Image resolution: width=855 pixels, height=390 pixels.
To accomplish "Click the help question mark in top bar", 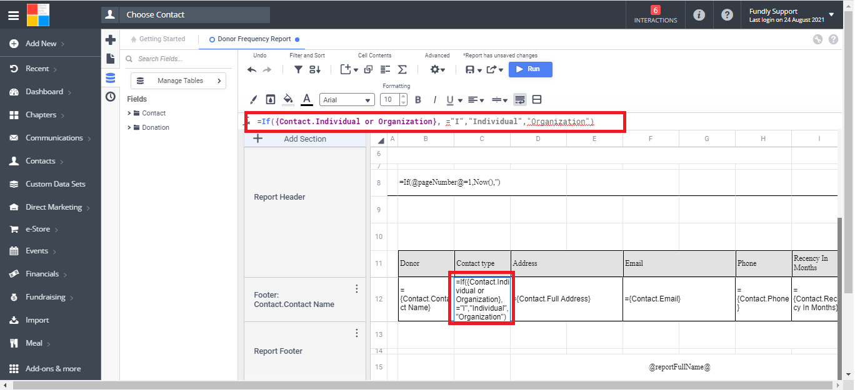I will (x=727, y=15).
